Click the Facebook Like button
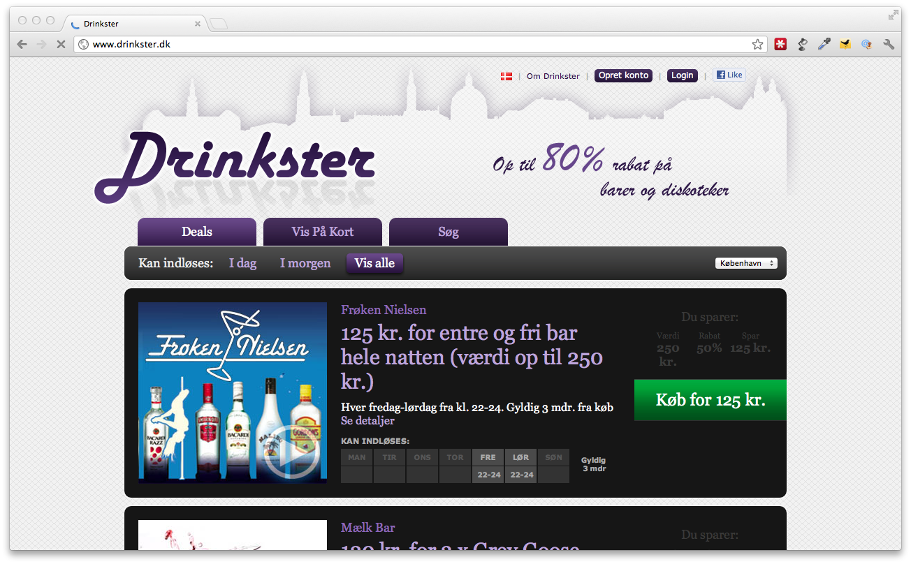 point(729,75)
